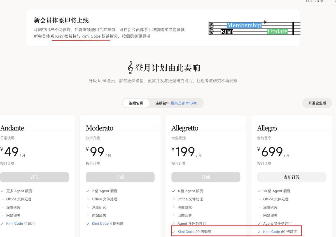336x237 pixels.
Task: Switch to 连续包年 yearly billing tab
Action: tap(176, 103)
